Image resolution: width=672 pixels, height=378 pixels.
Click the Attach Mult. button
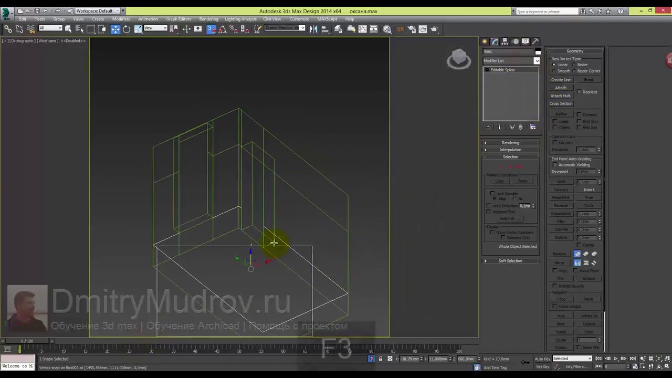tap(561, 96)
